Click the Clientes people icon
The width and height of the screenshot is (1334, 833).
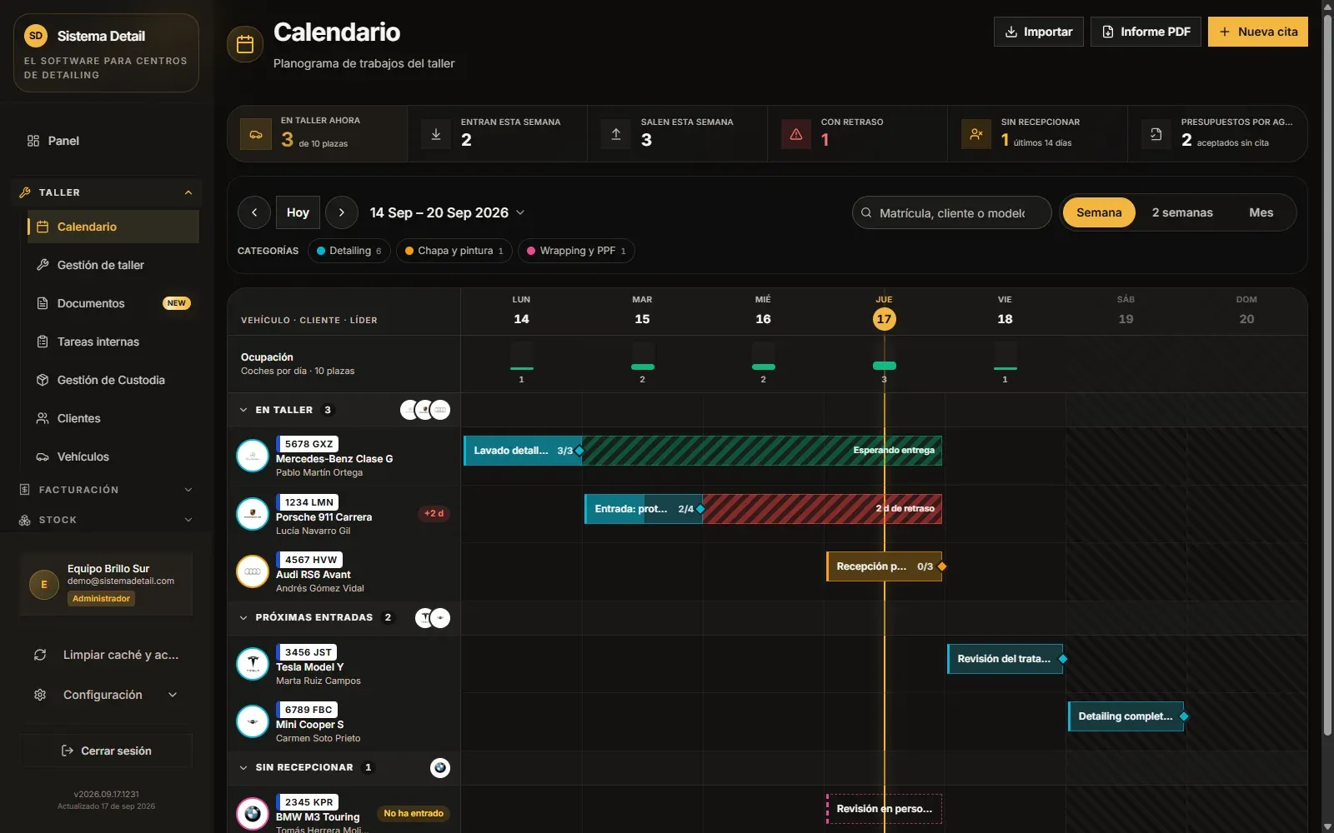(43, 418)
